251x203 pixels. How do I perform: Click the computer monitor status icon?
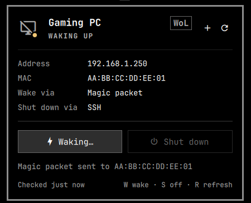coord(28,28)
